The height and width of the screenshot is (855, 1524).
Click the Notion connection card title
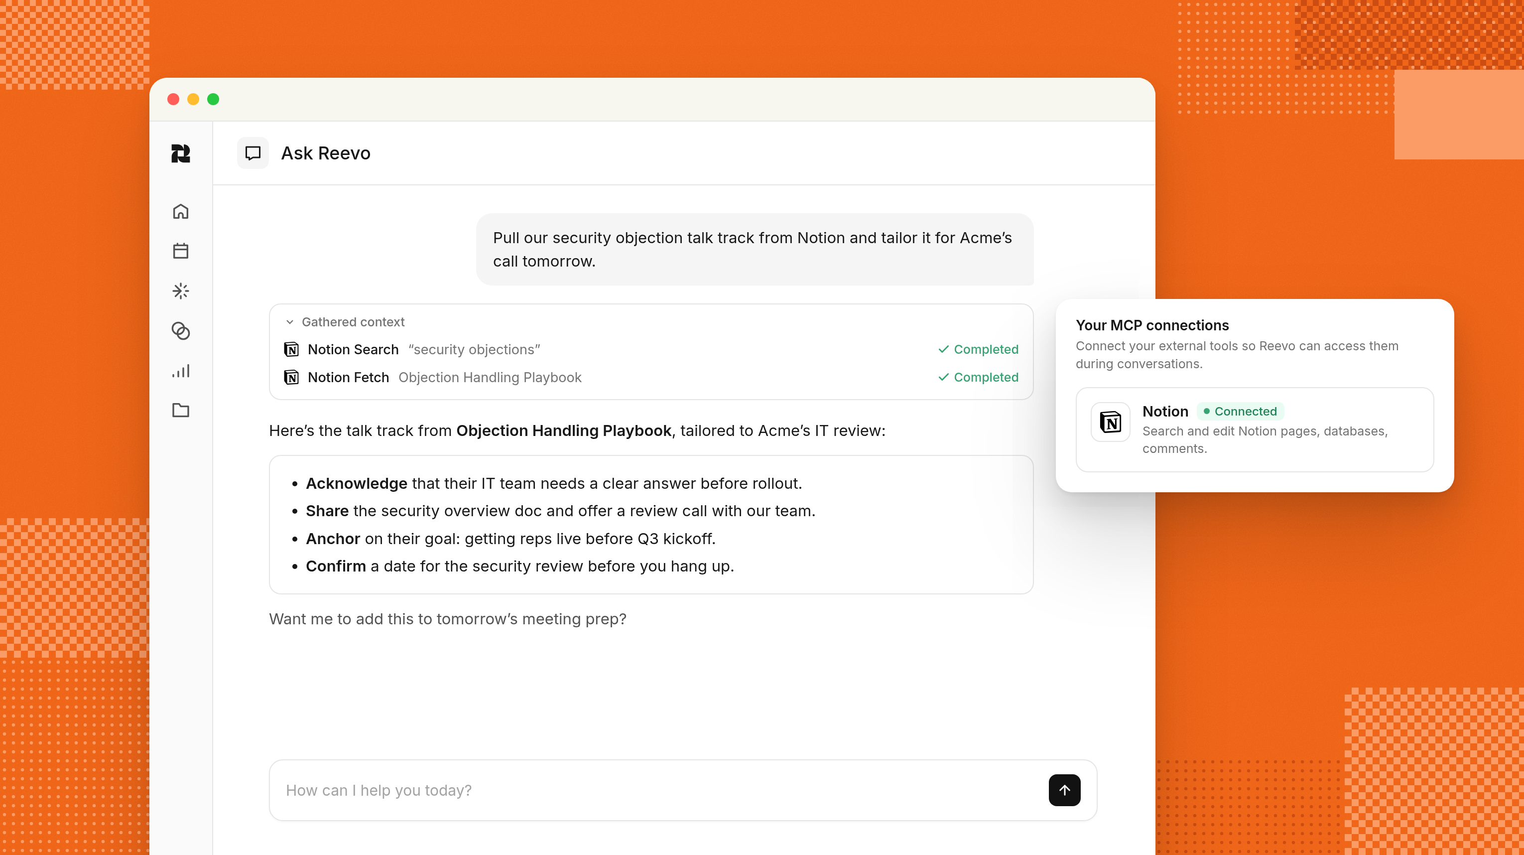1165,411
